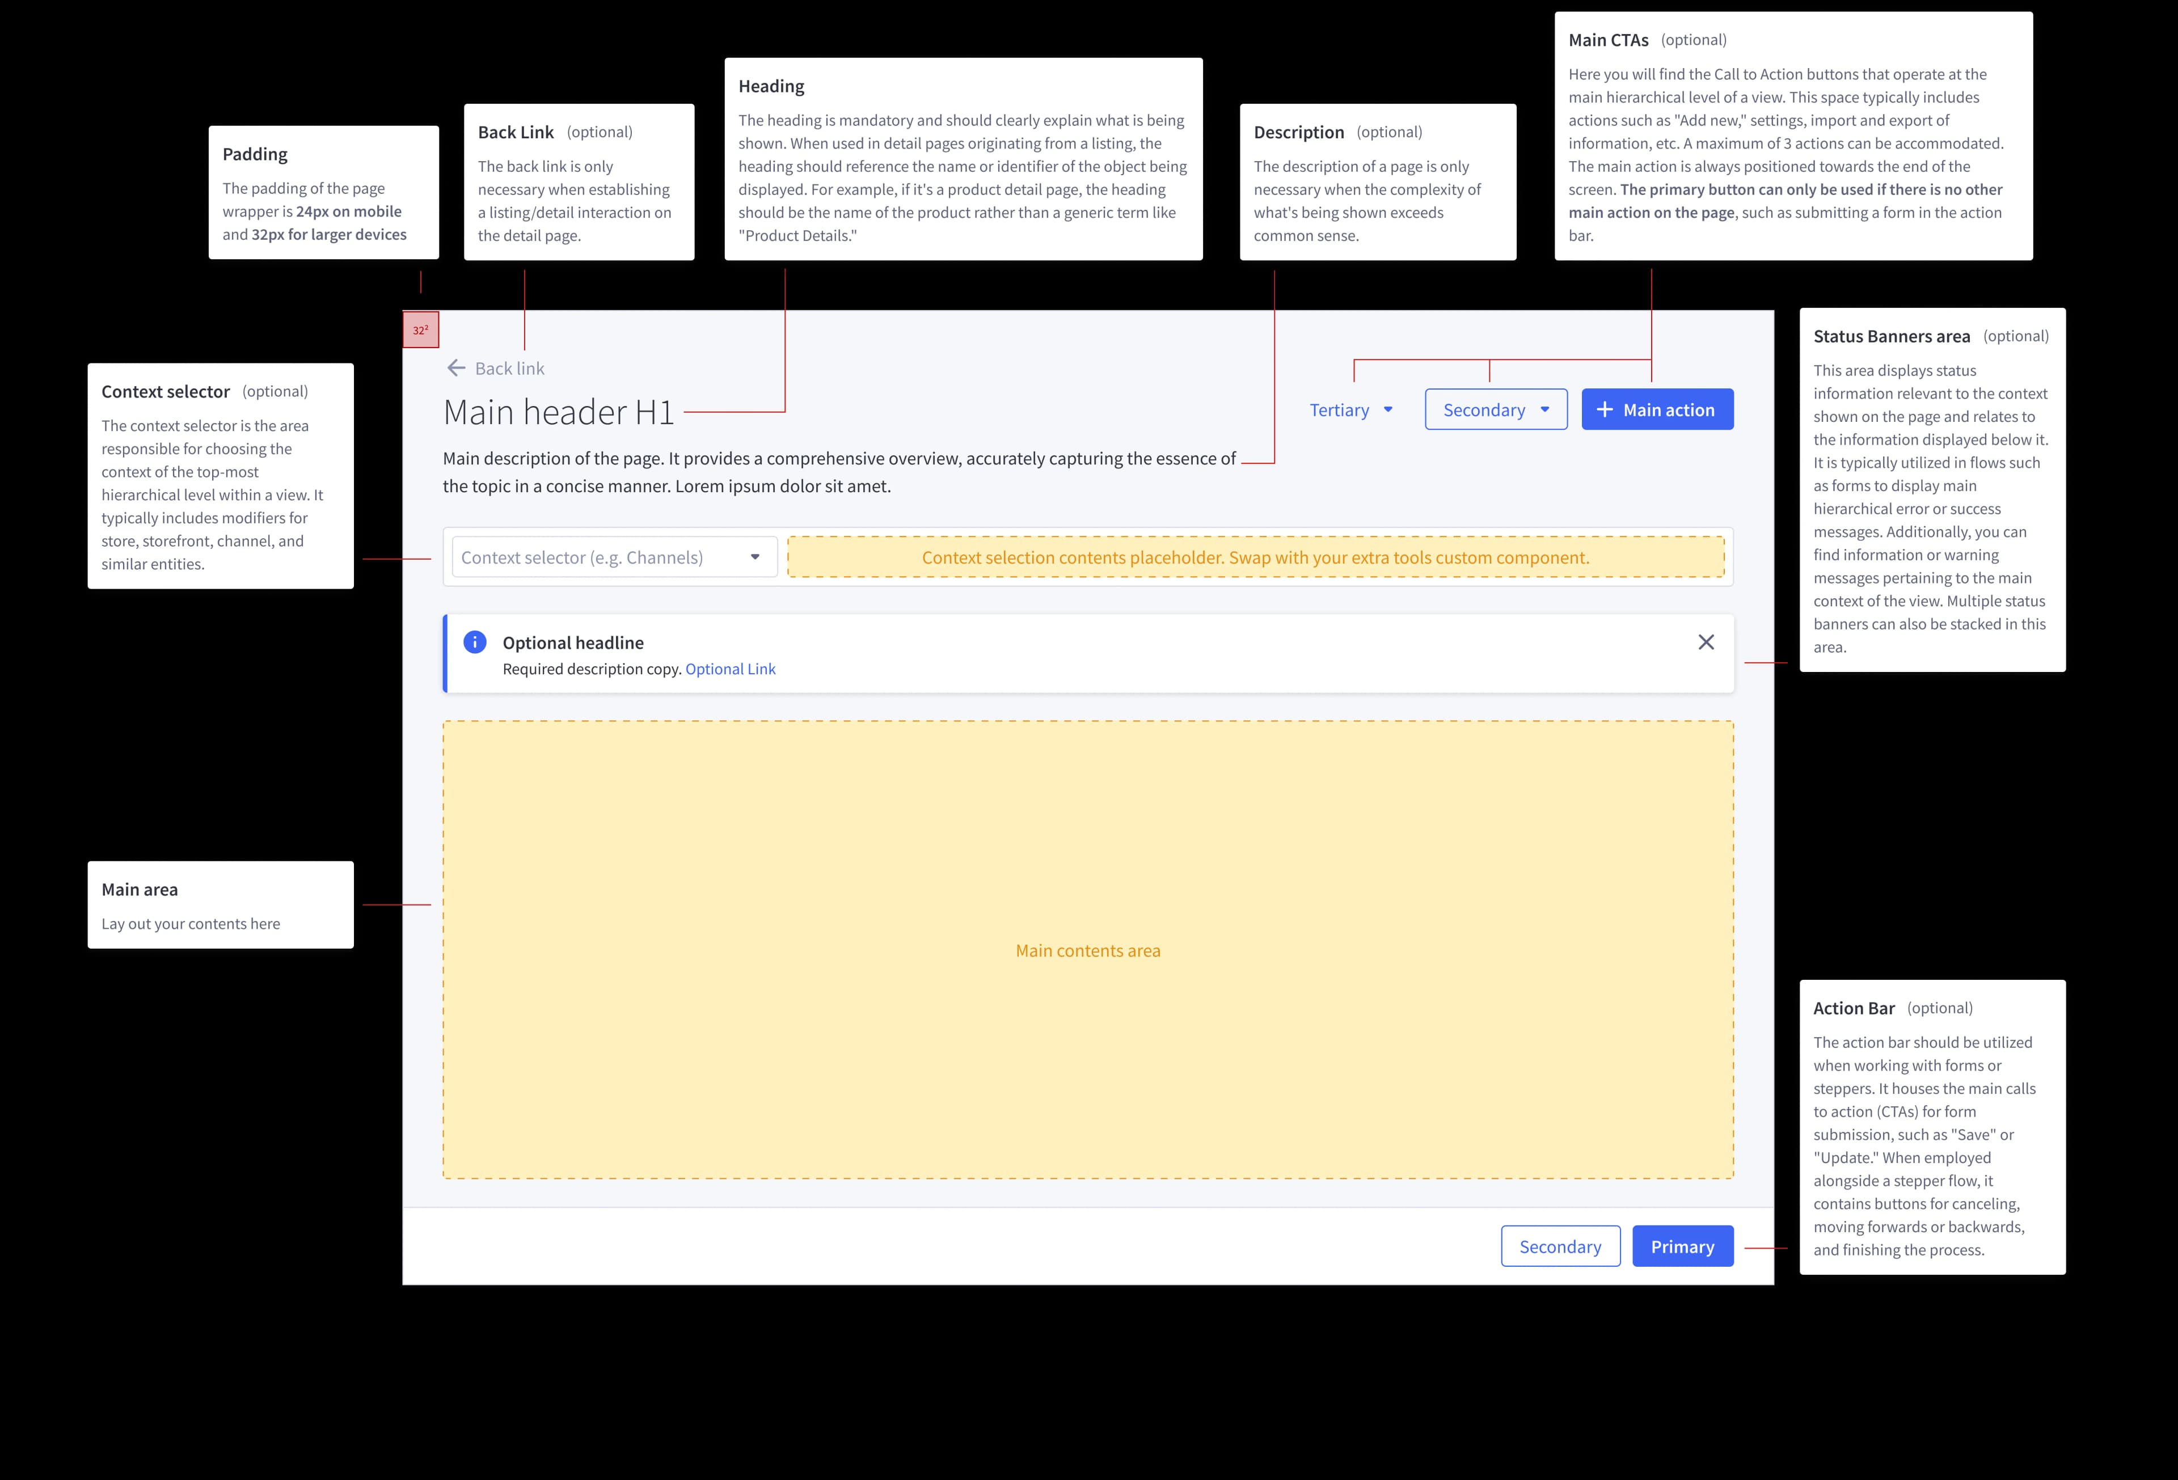
Task: Click the Main contents area placeholder
Action: pos(1088,950)
